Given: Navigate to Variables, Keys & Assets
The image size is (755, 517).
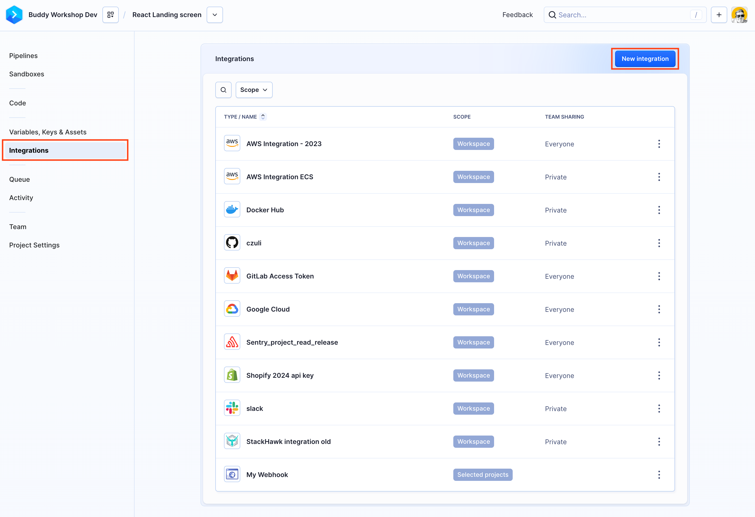Looking at the screenshot, I should tap(48, 132).
